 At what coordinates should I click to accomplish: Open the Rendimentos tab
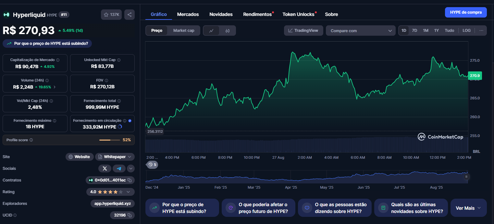[257, 14]
